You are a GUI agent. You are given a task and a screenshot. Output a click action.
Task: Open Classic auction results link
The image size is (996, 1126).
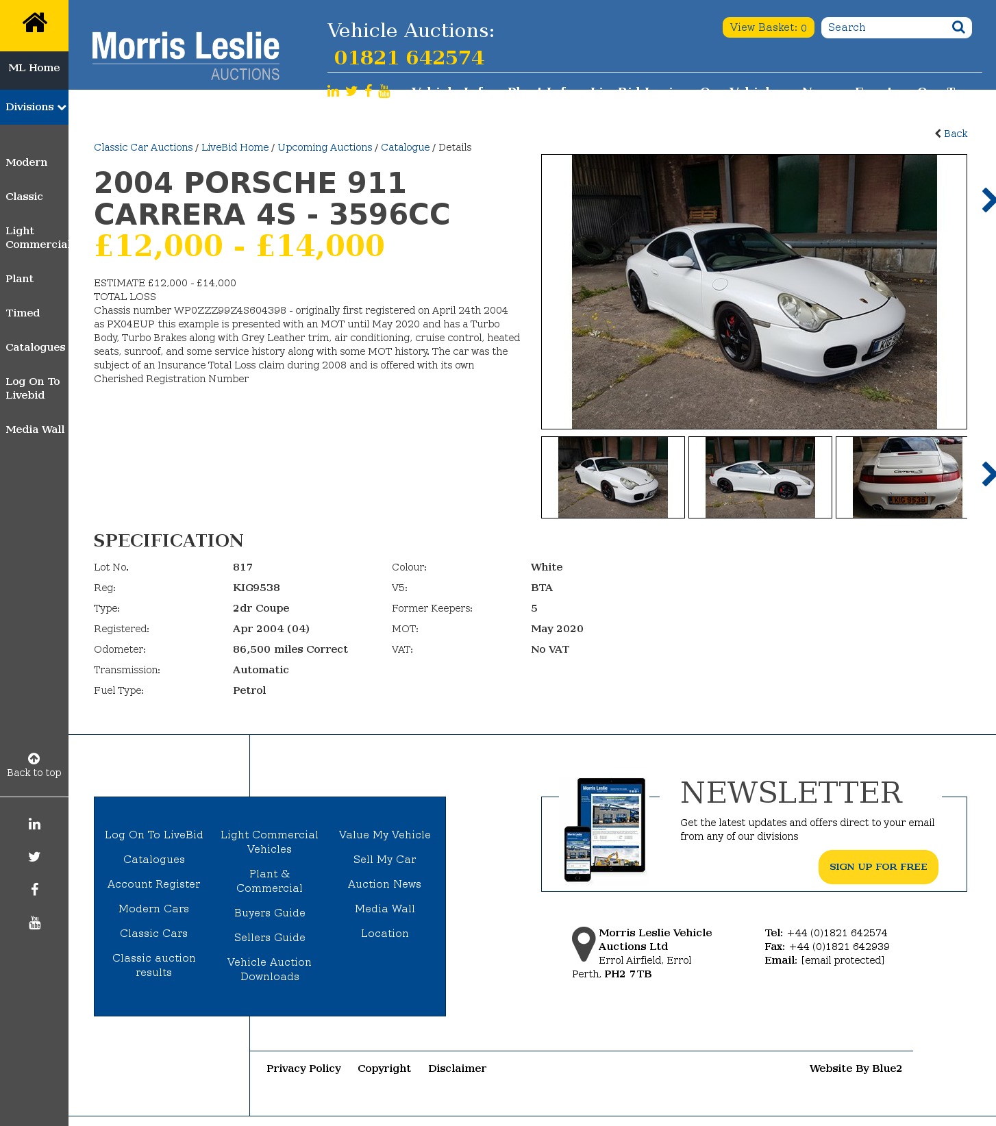click(154, 965)
